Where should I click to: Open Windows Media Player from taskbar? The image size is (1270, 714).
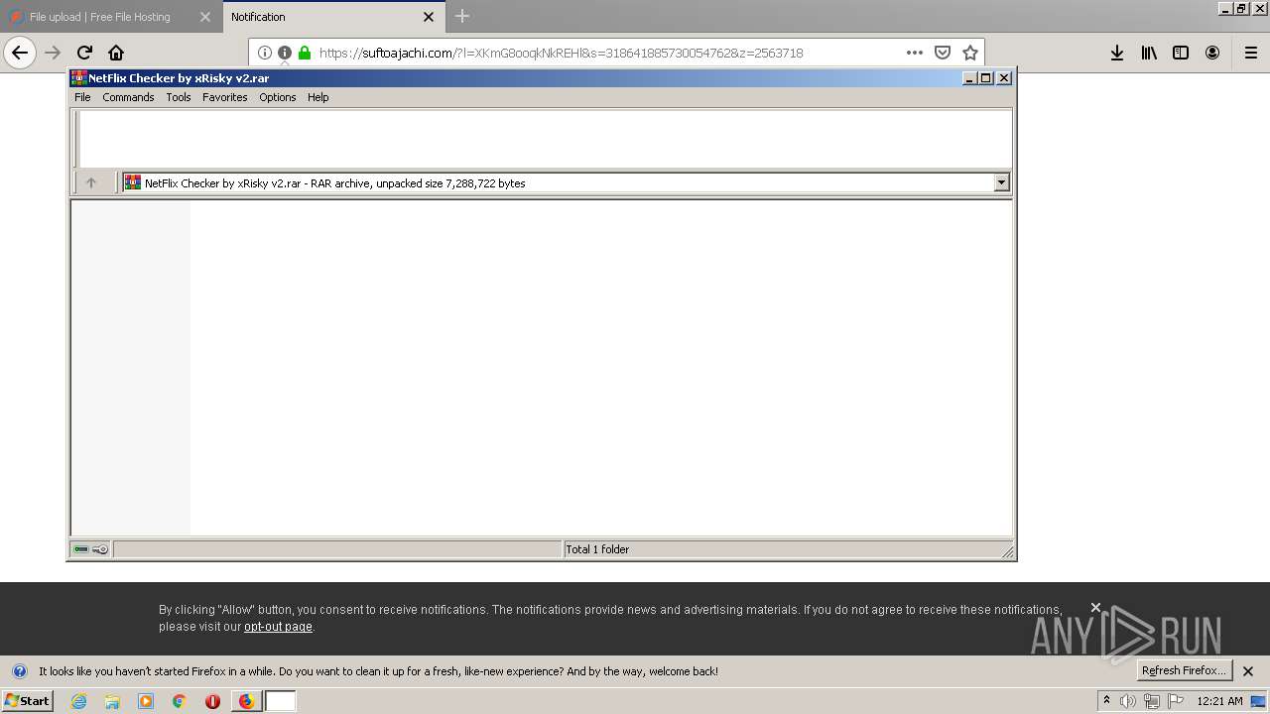(146, 701)
